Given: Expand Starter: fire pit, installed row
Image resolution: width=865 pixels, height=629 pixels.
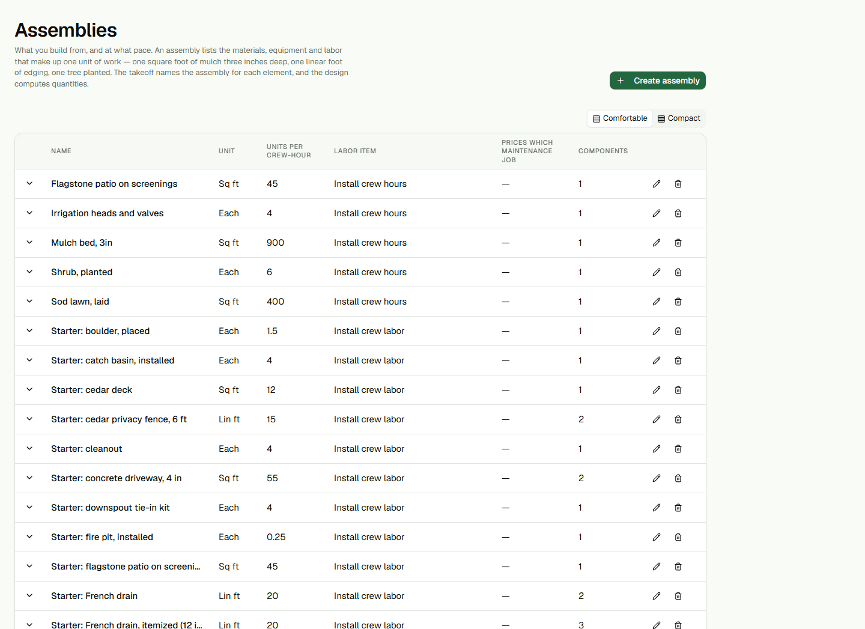Looking at the screenshot, I should (29, 537).
